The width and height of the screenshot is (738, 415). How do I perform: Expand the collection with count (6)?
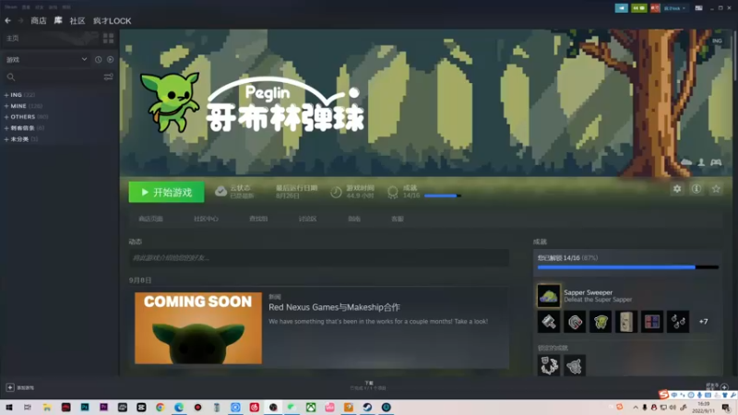(6, 128)
